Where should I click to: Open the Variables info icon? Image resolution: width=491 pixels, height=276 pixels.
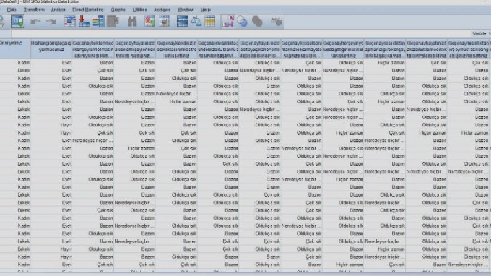pyautogui.click(x=98, y=21)
